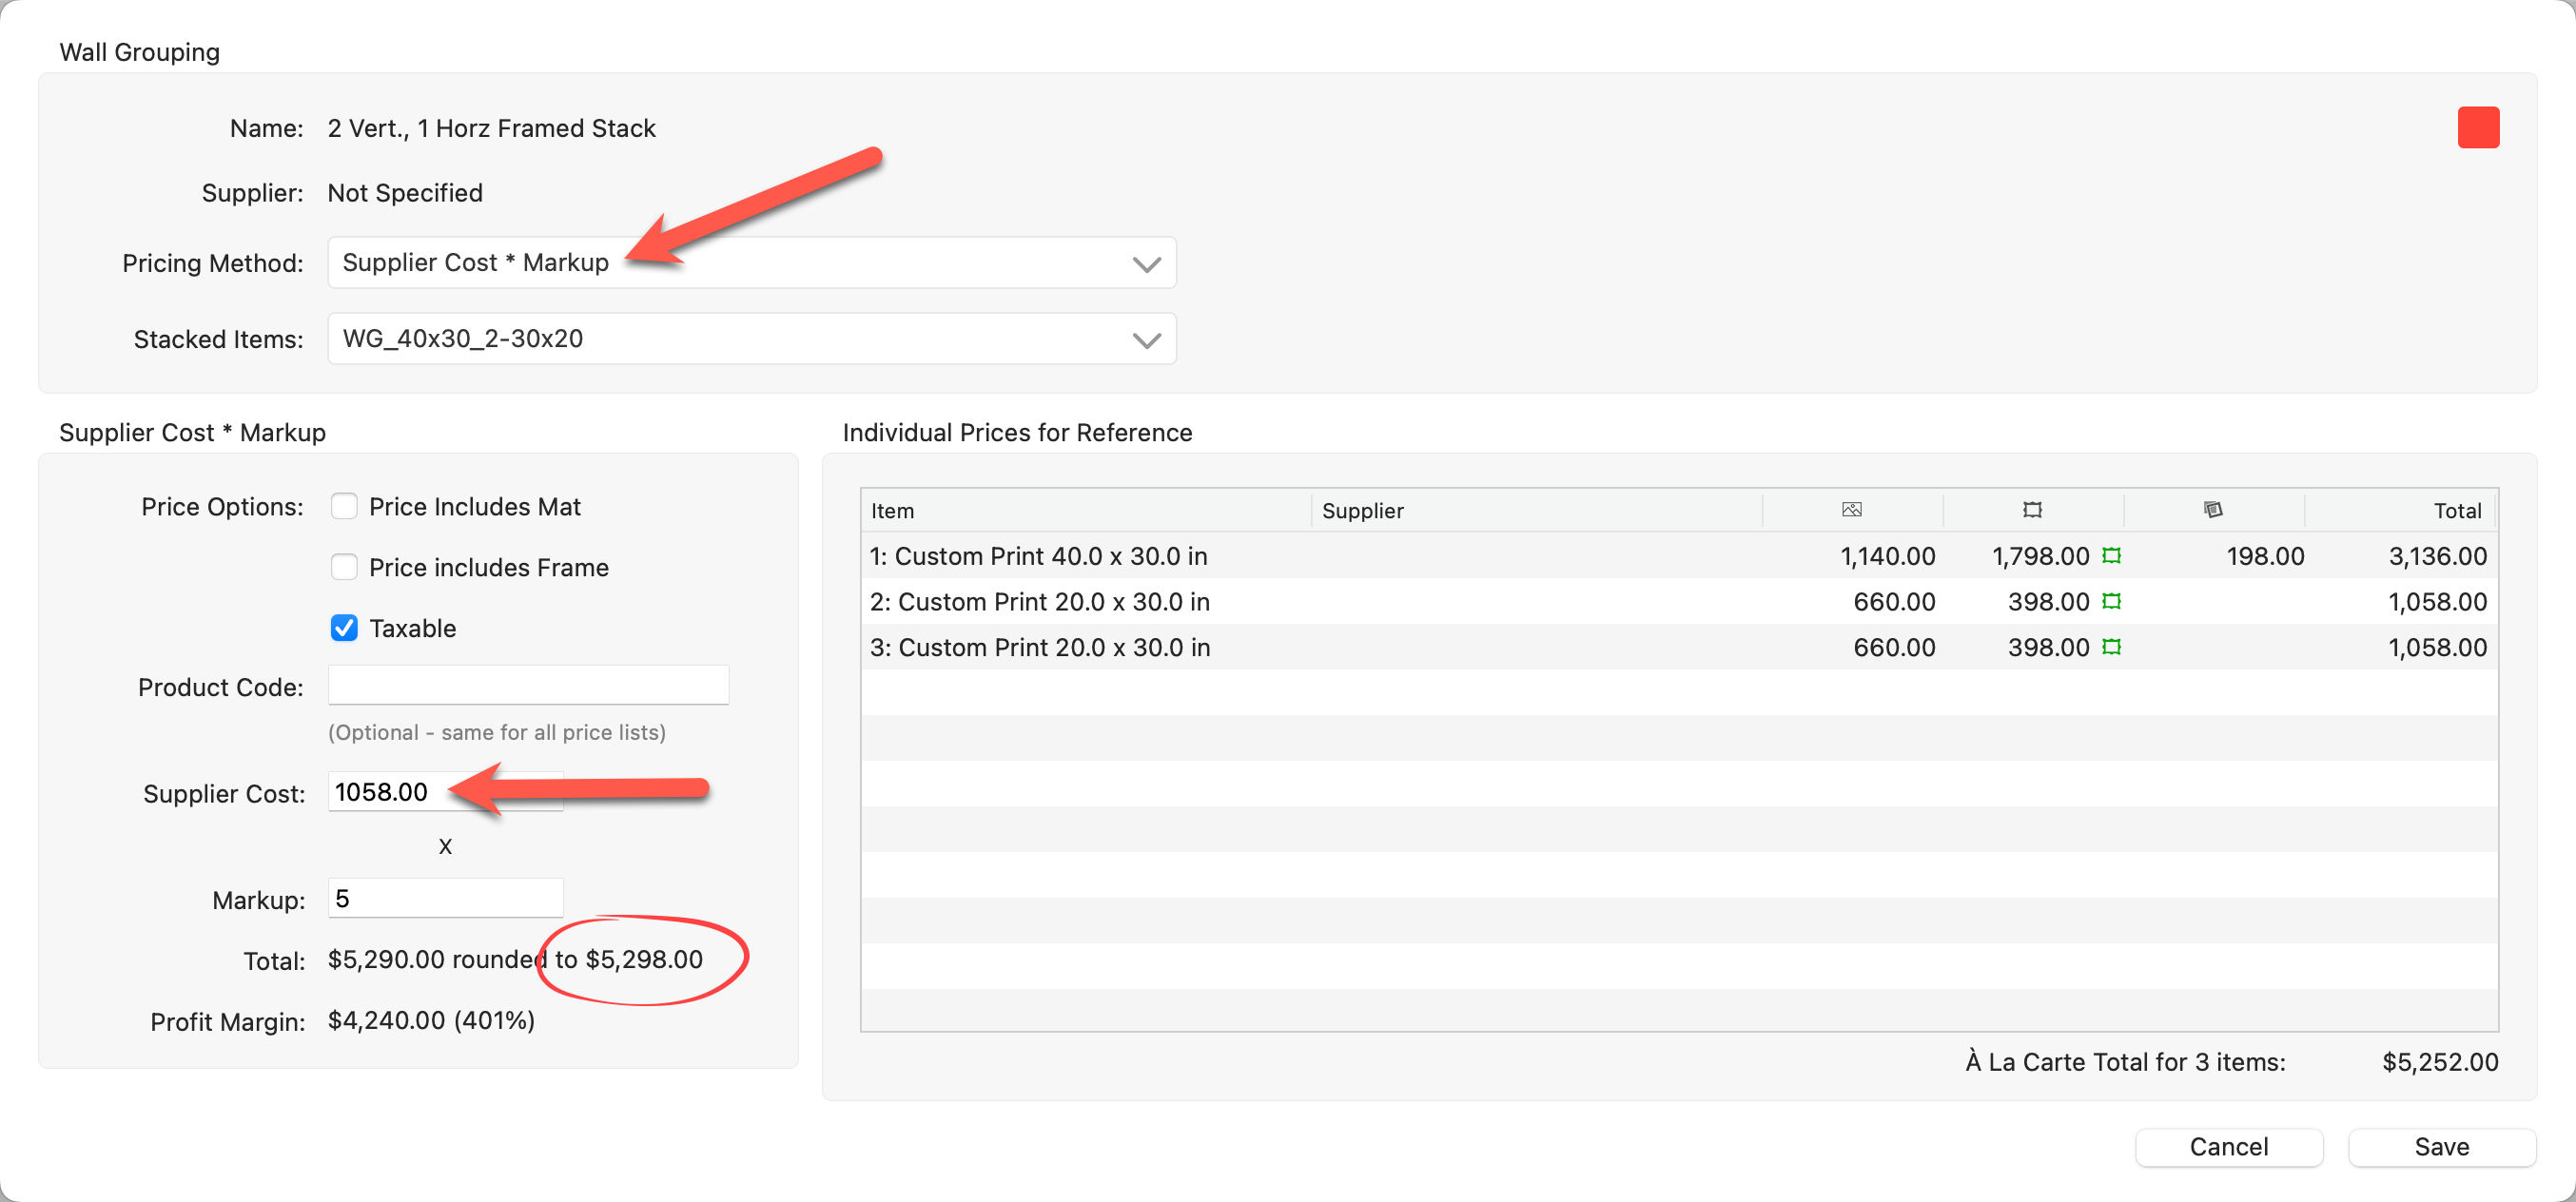
Task: Click into the Product Code field
Action: [528, 686]
